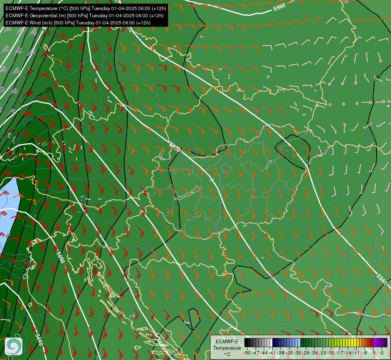Click the 5440 geopotential contour label
Viewport: 391px width, 360px height.
(x=39, y=340)
